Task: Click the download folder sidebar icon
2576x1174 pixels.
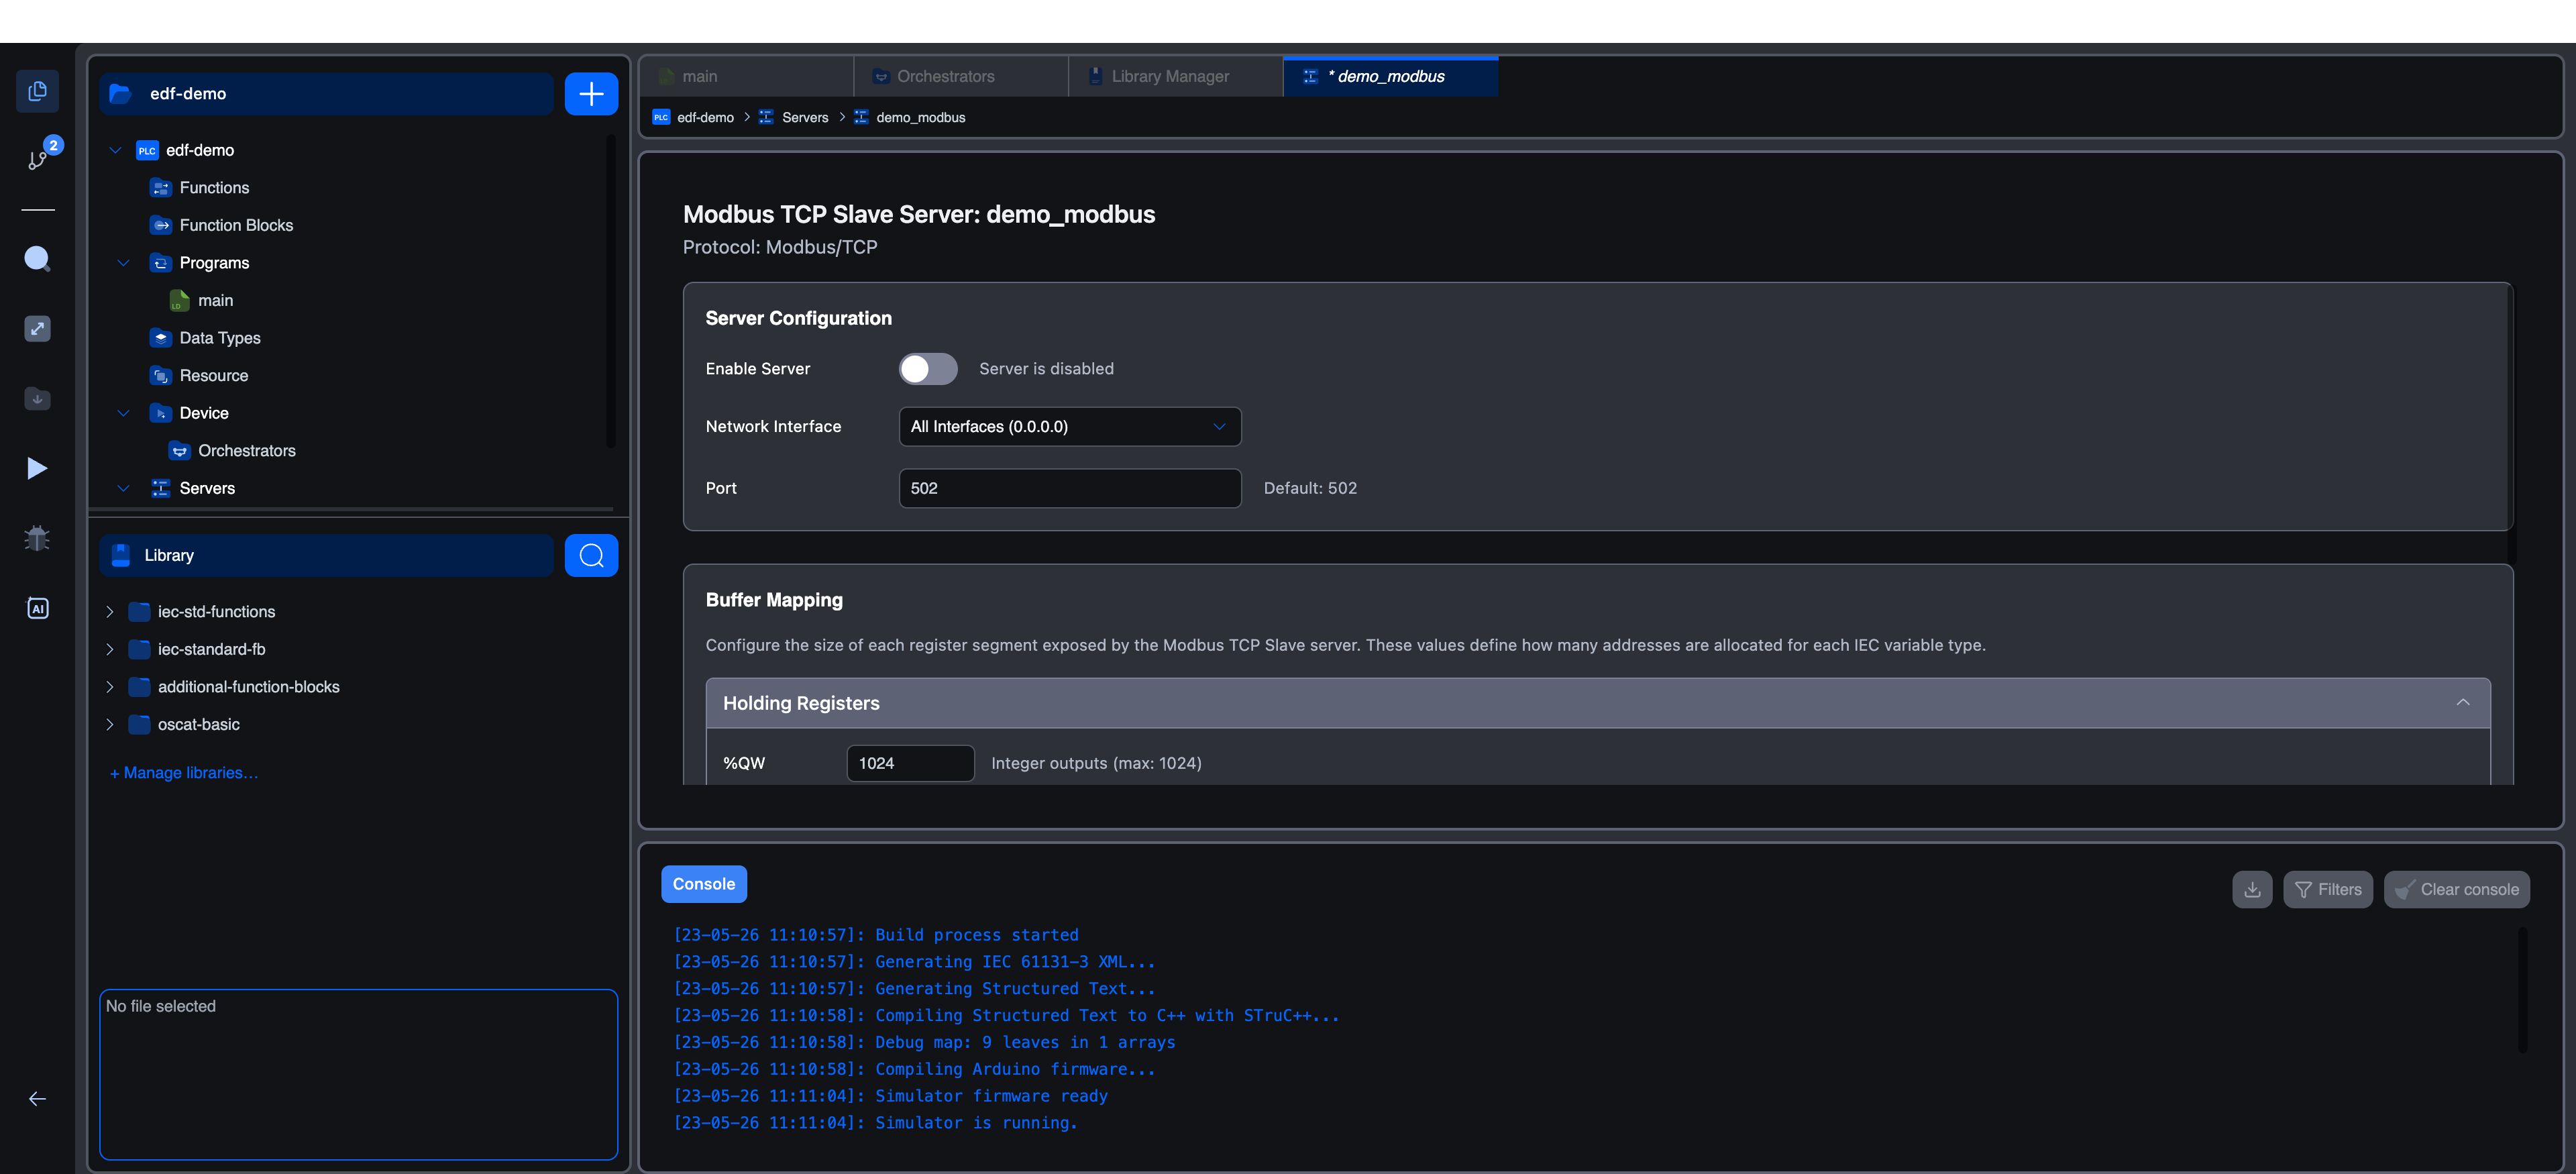Action: point(37,398)
